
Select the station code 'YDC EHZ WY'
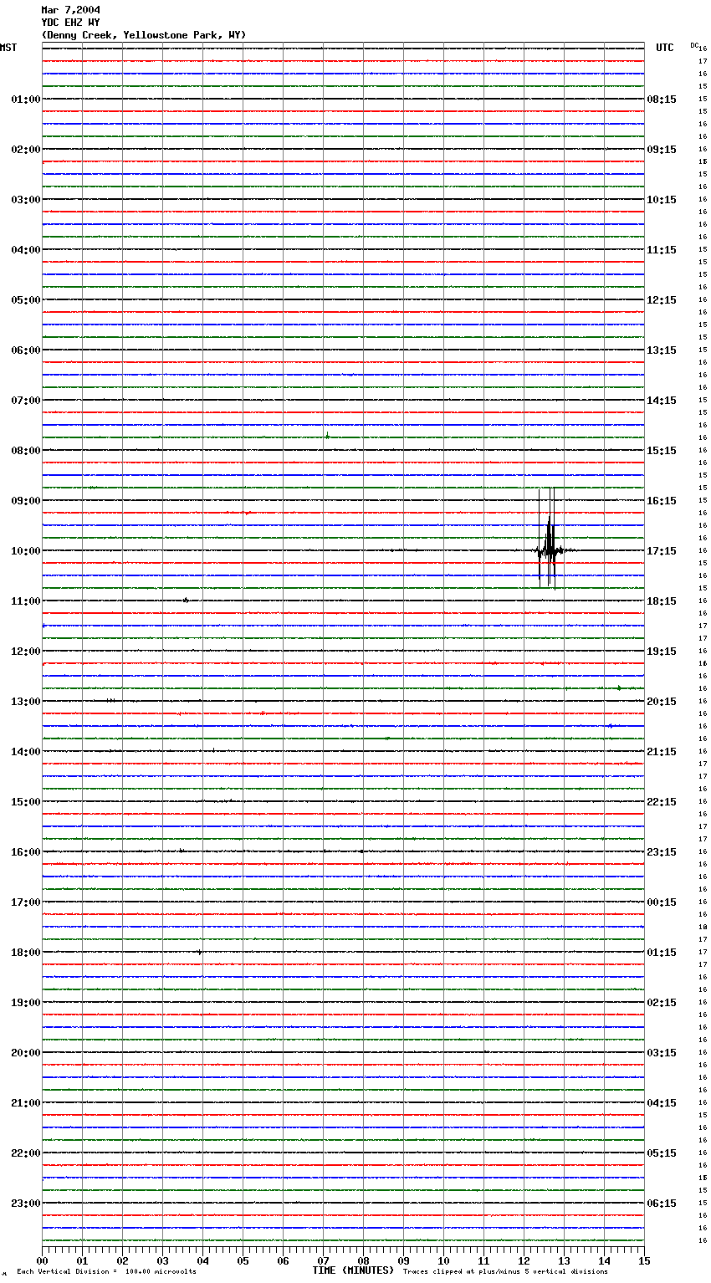tap(71, 23)
